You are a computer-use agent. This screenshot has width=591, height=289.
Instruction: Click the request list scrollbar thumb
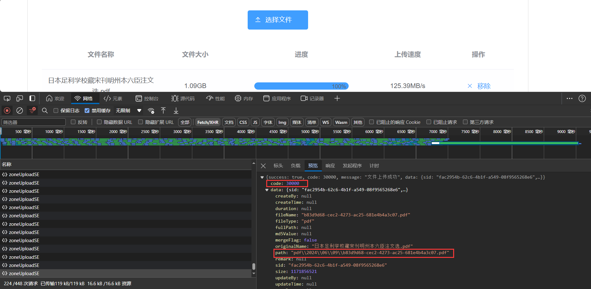point(254,266)
